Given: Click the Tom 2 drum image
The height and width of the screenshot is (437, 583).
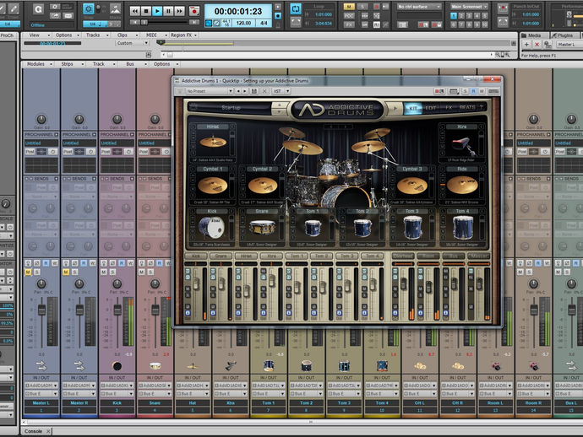Looking at the screenshot, I should [362, 228].
